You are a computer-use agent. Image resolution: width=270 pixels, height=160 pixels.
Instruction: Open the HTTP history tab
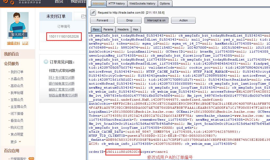click(x=117, y=3)
